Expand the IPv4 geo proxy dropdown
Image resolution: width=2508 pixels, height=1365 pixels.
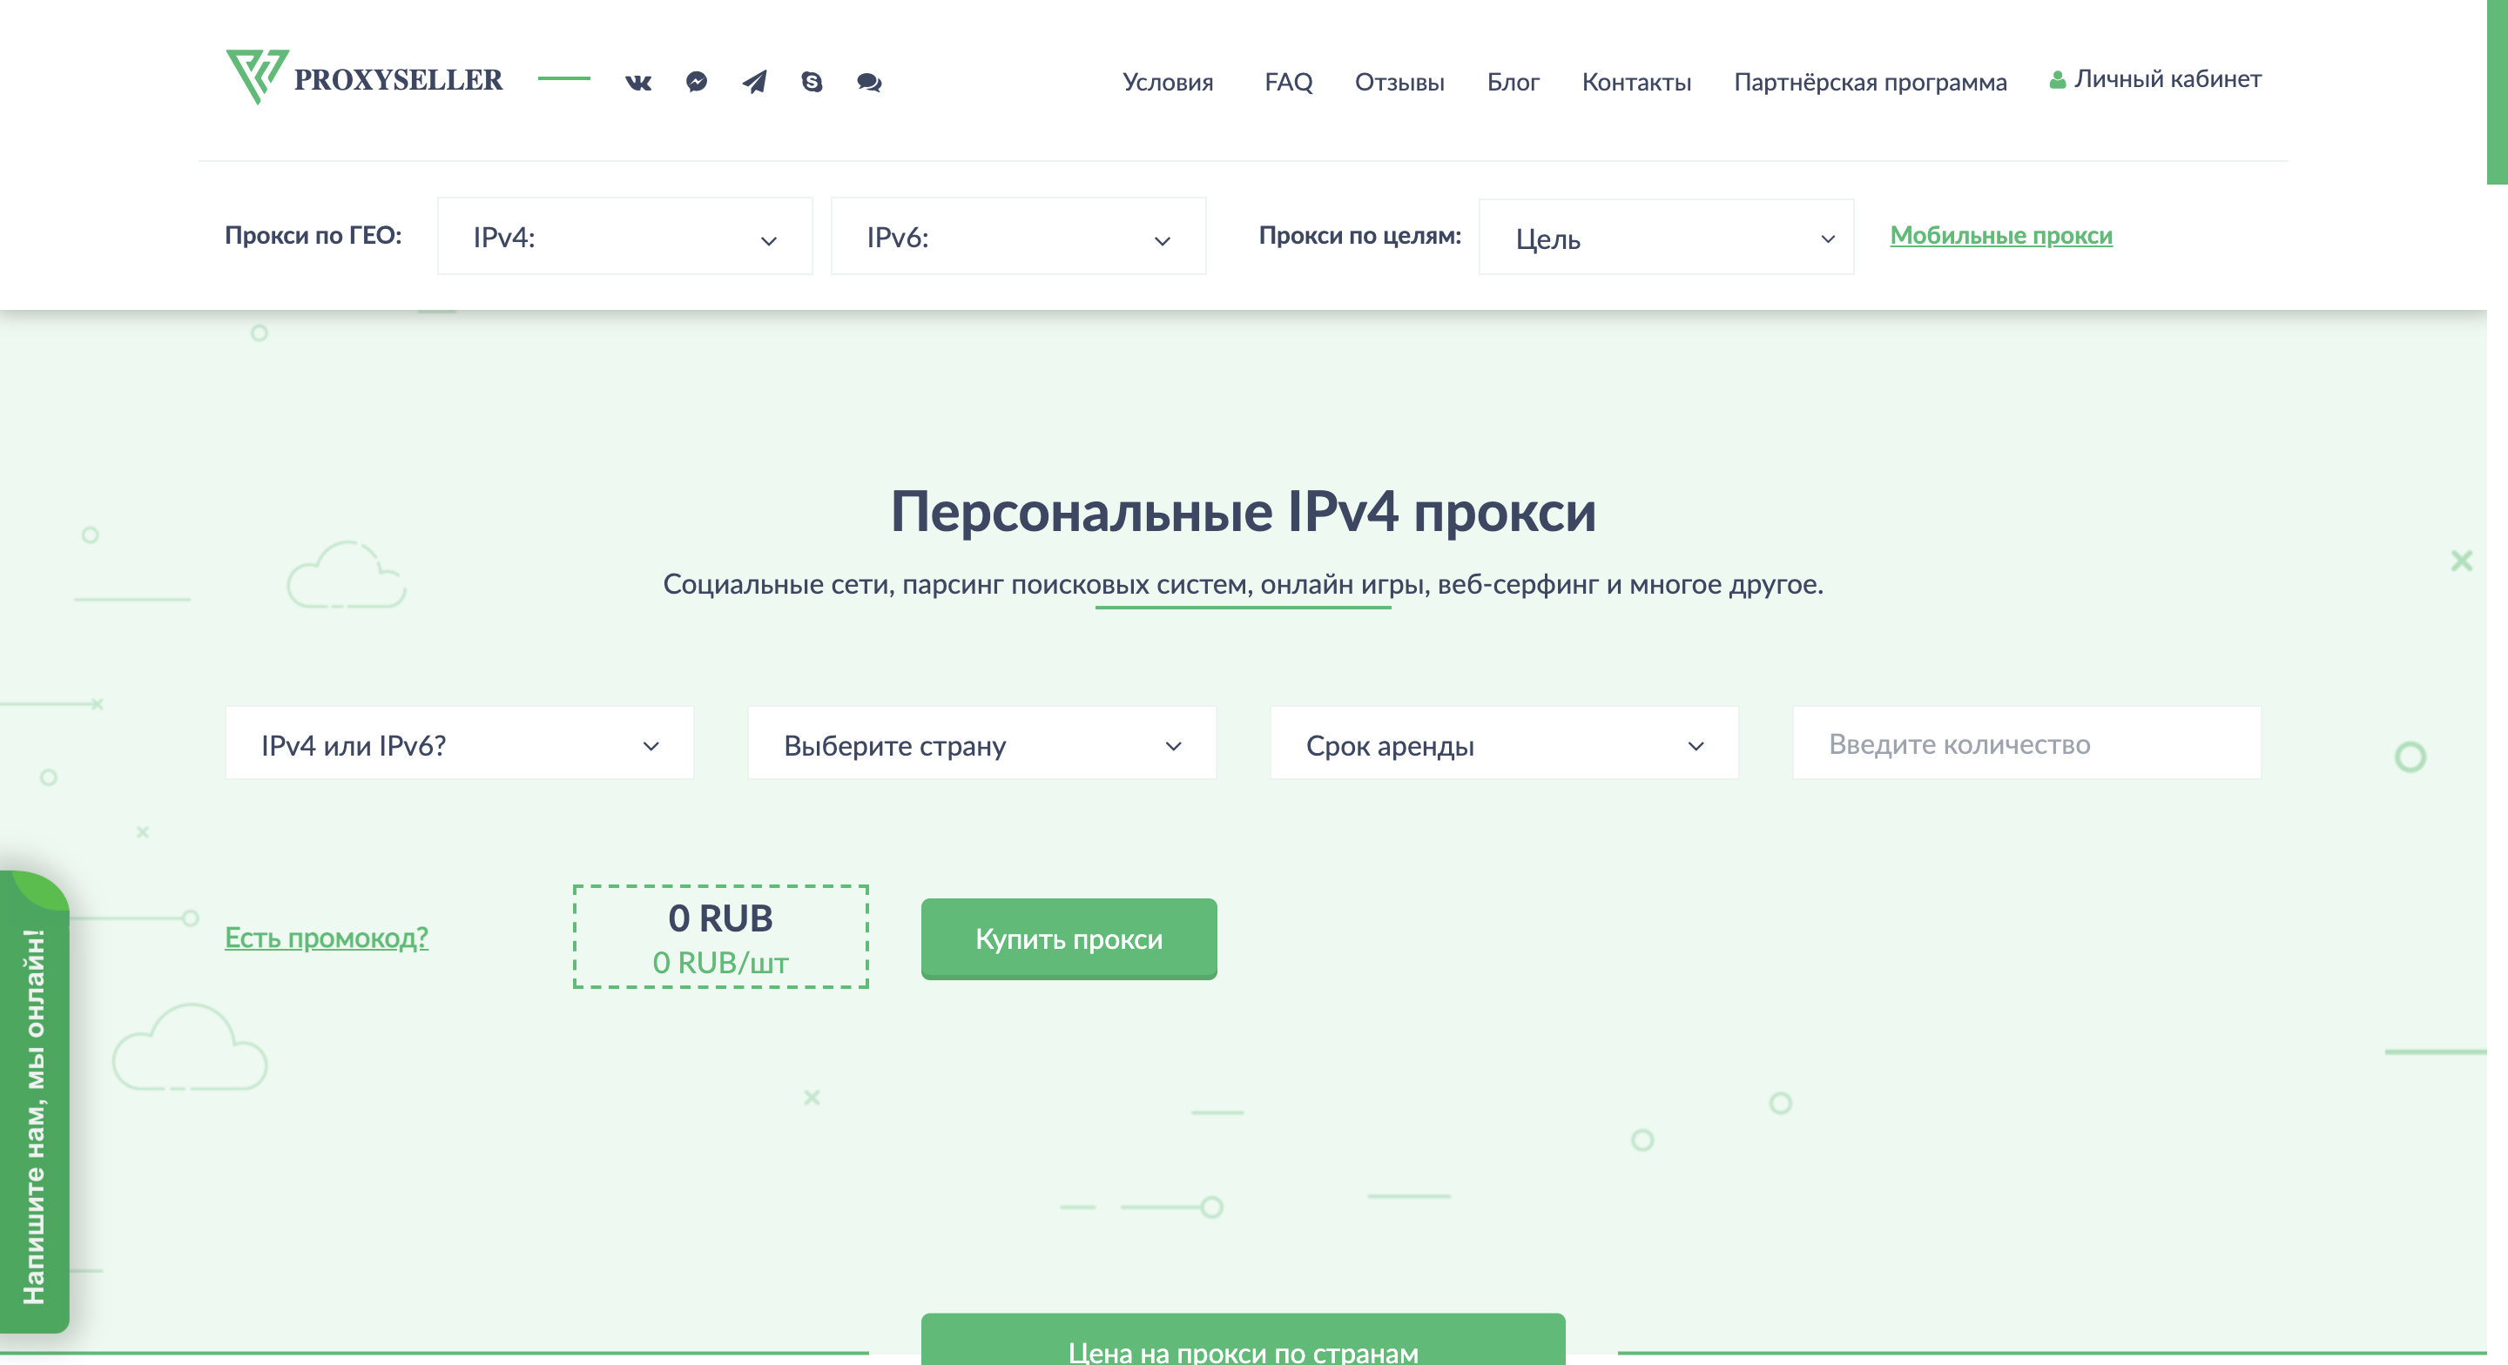624,237
